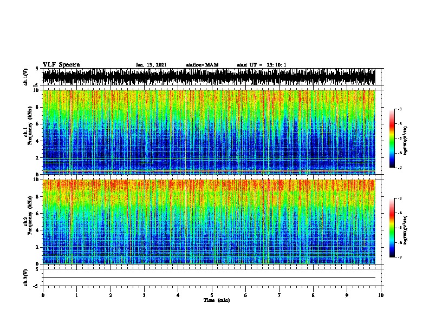The image size is (429, 331).
Task: Select the date text "Jan. 13, 2021"
Action: coord(151,65)
